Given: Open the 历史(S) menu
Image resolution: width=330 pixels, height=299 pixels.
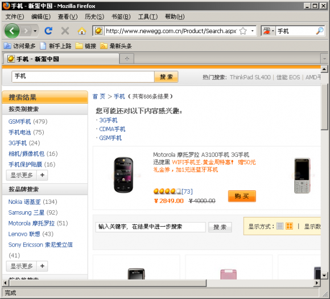Looking at the screenshot, I should point(94,17).
